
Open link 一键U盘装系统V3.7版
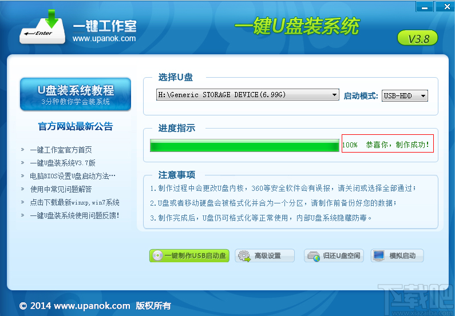(x=63, y=163)
